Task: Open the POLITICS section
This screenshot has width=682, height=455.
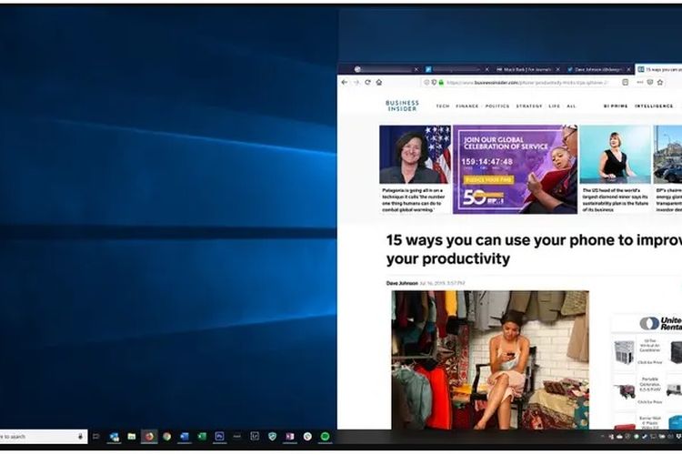Action: (x=497, y=106)
